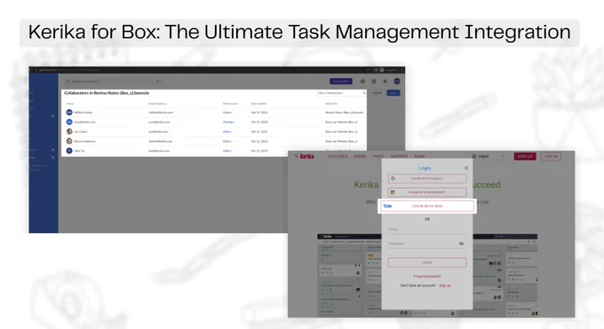Viewport: 604px width, 329px height.
Task: Select Dennis Anderson's avatar photo
Action: (69, 141)
